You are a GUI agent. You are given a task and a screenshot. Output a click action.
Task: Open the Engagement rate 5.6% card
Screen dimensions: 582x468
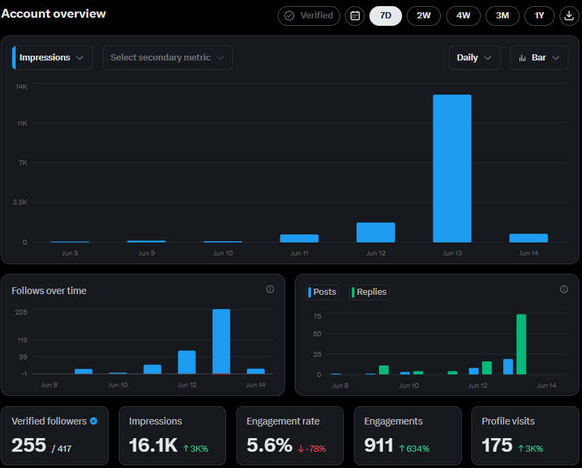290,435
